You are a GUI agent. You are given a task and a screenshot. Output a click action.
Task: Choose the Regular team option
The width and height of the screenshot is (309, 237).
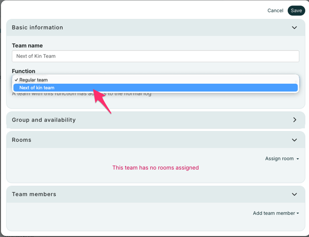click(33, 80)
